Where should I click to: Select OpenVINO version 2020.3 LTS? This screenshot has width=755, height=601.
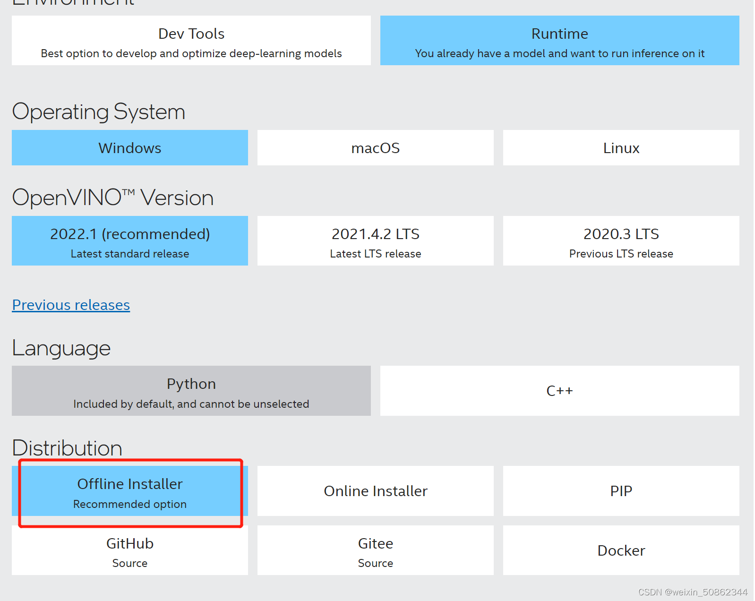(621, 241)
